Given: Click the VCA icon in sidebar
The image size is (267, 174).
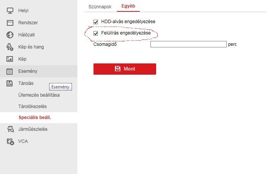Looking at the screenshot, I should [10, 141].
